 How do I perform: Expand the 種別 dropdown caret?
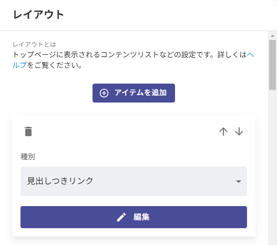point(239,181)
